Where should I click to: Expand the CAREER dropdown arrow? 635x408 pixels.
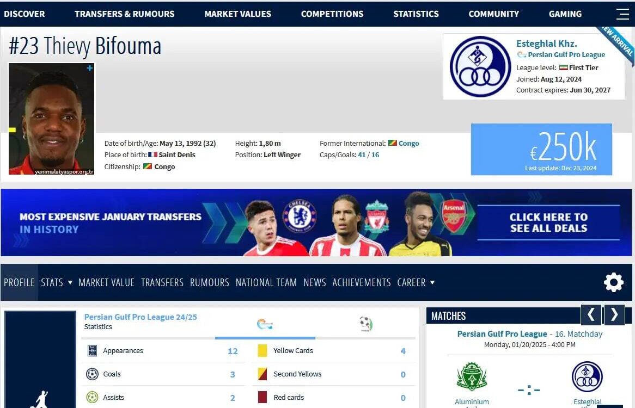pos(432,282)
